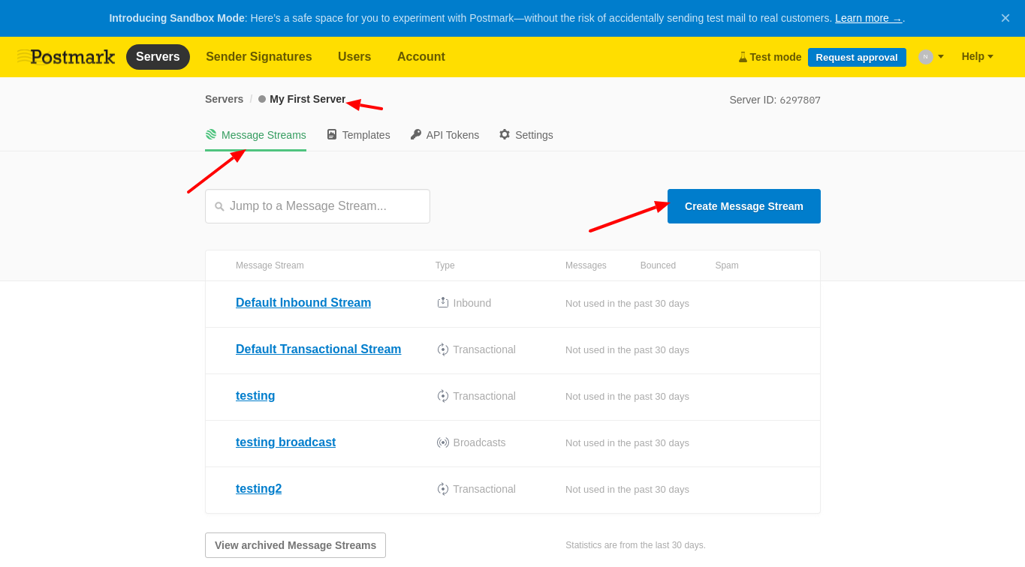The image size is (1025, 567).
Task: Open the Servers navigation item
Action: 158,57
